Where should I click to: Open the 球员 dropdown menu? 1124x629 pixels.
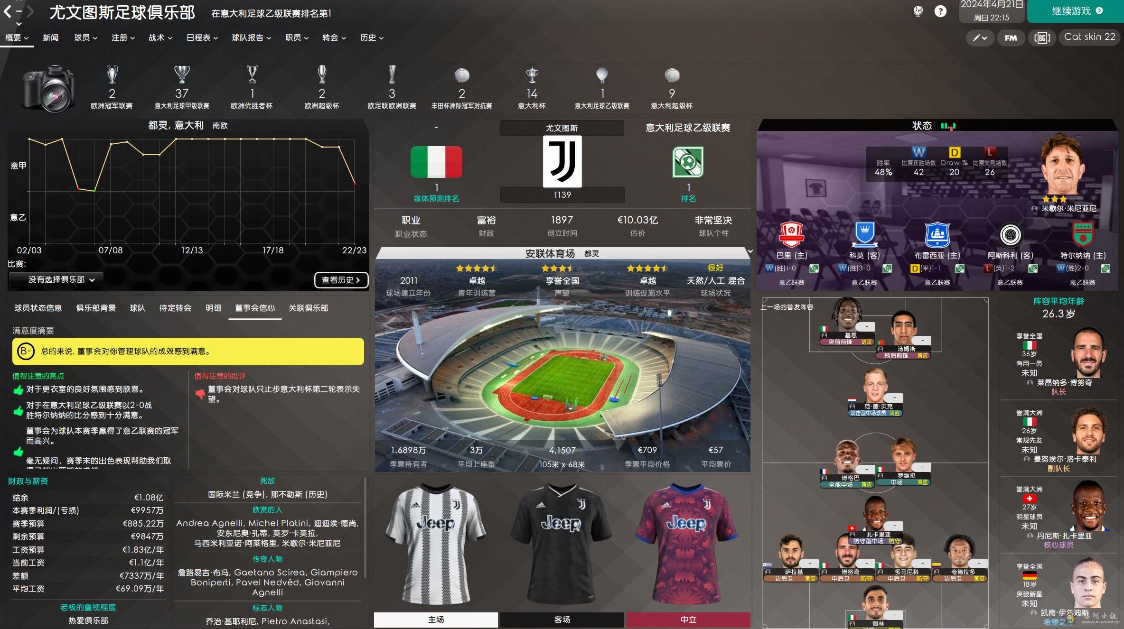[x=85, y=37]
